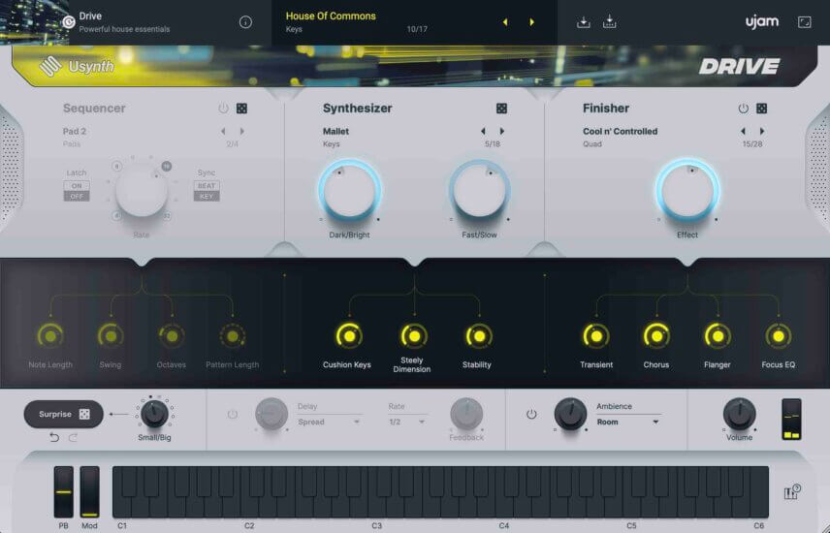Click the Volume knob

739,414
